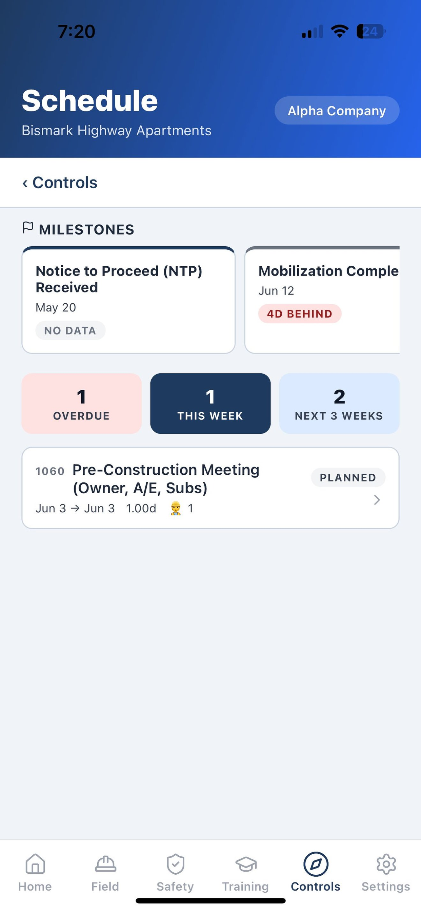Filter activities by Overdue
The width and height of the screenshot is (421, 912).
point(82,404)
